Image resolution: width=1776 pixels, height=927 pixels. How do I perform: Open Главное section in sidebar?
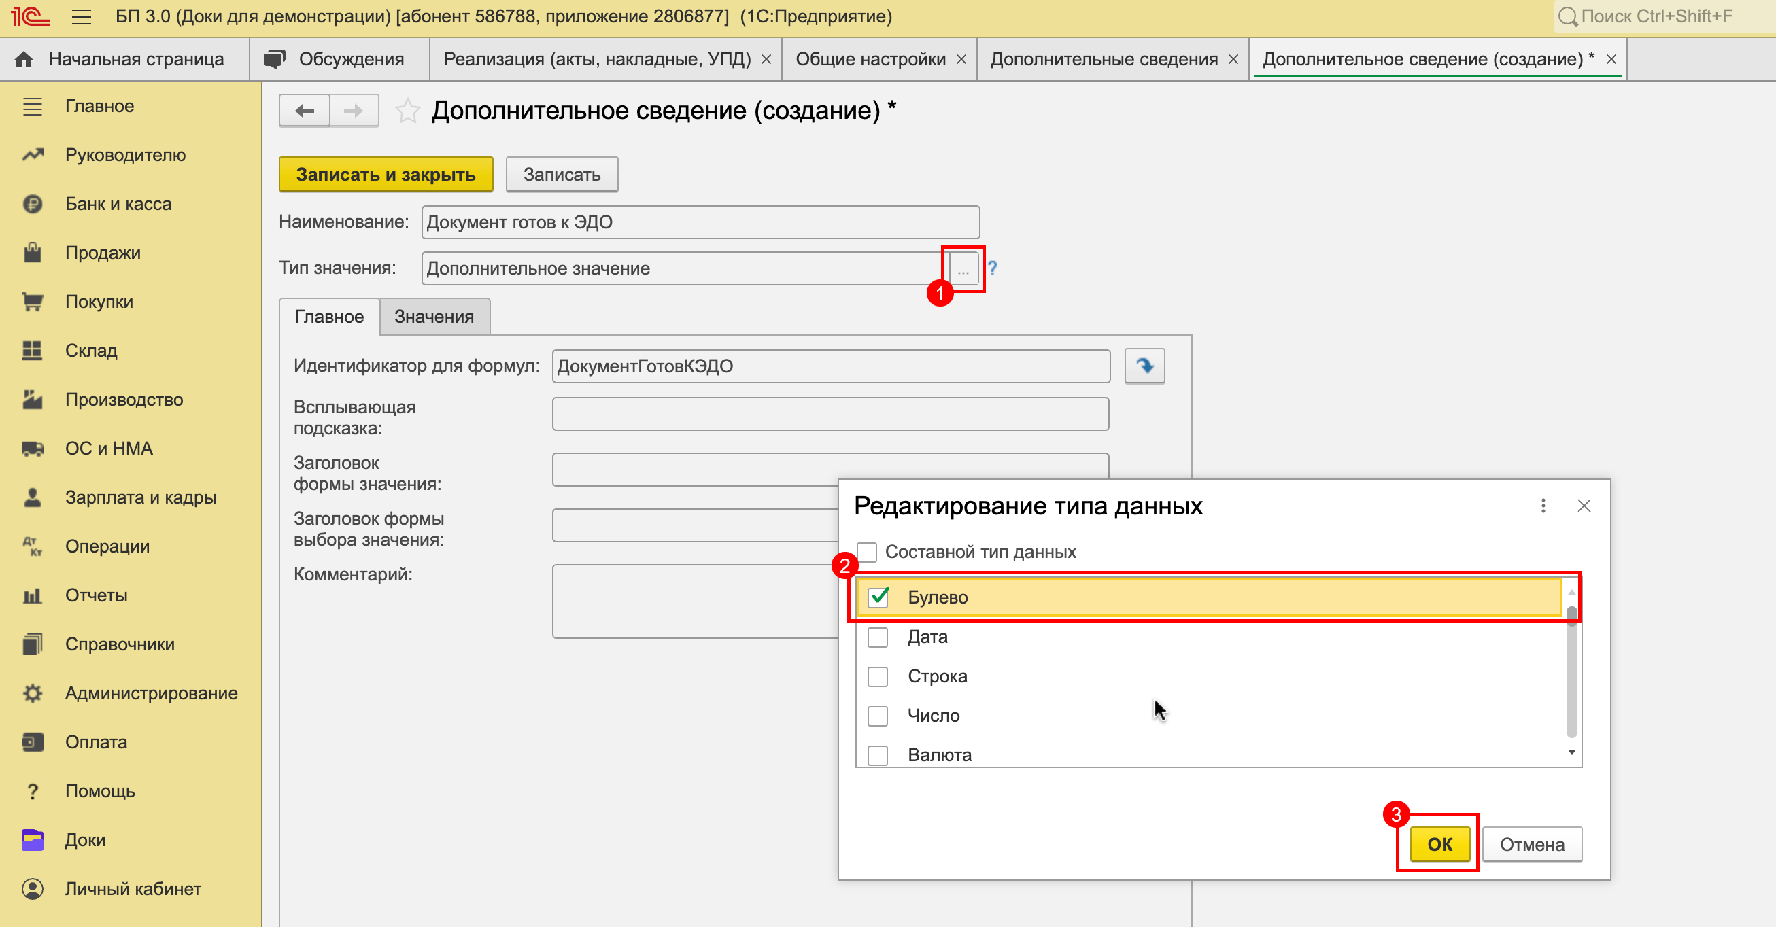(99, 106)
